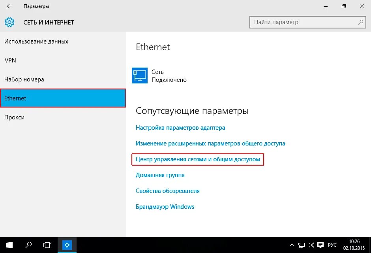Image resolution: width=371 pixels, height=253 pixels.
Task: Open Изменение расширенных параметров общего доступа
Action: point(210,143)
